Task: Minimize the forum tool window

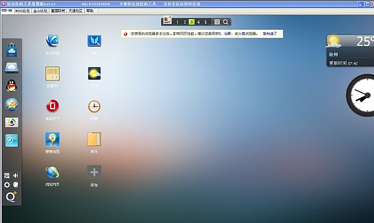Action: [x=361, y=4]
